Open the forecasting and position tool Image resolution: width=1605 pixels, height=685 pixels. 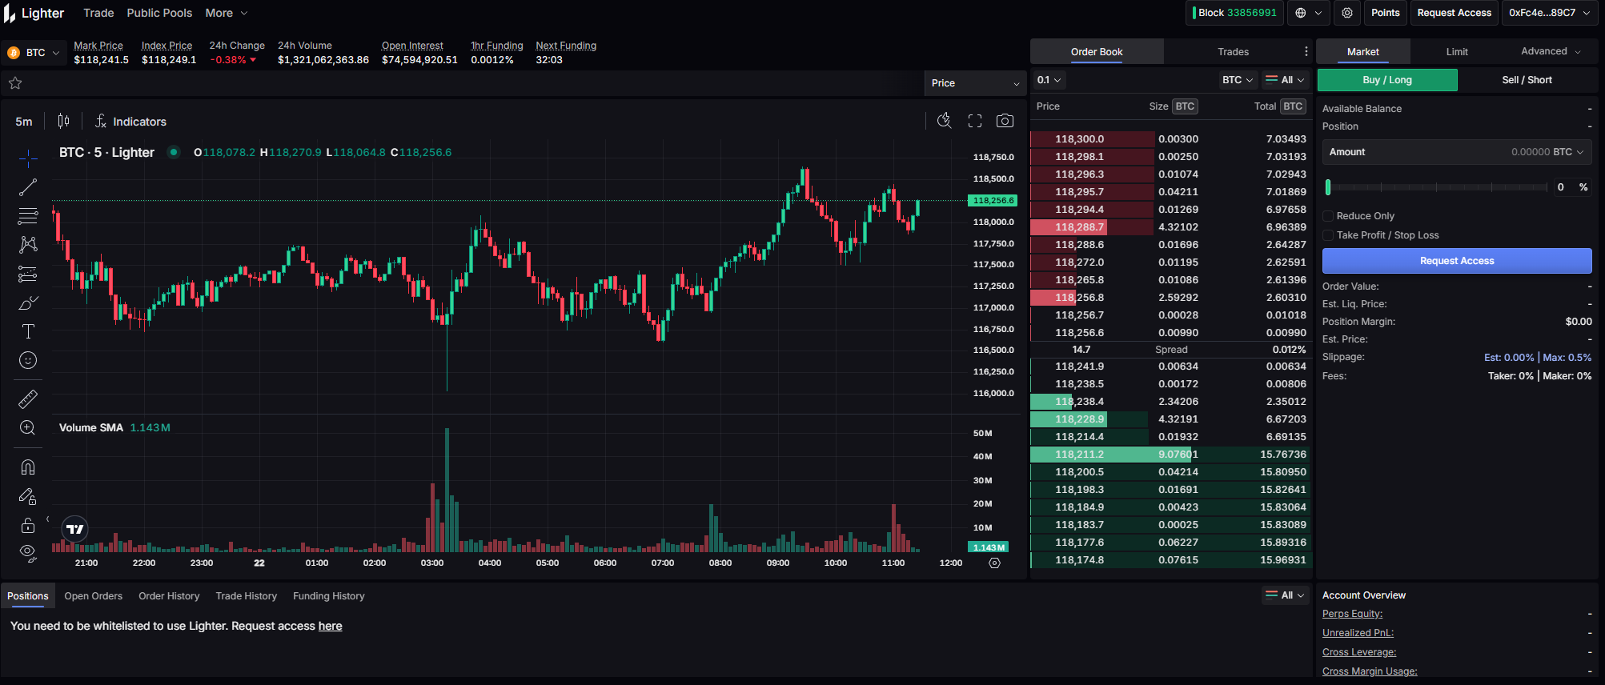[x=28, y=274]
